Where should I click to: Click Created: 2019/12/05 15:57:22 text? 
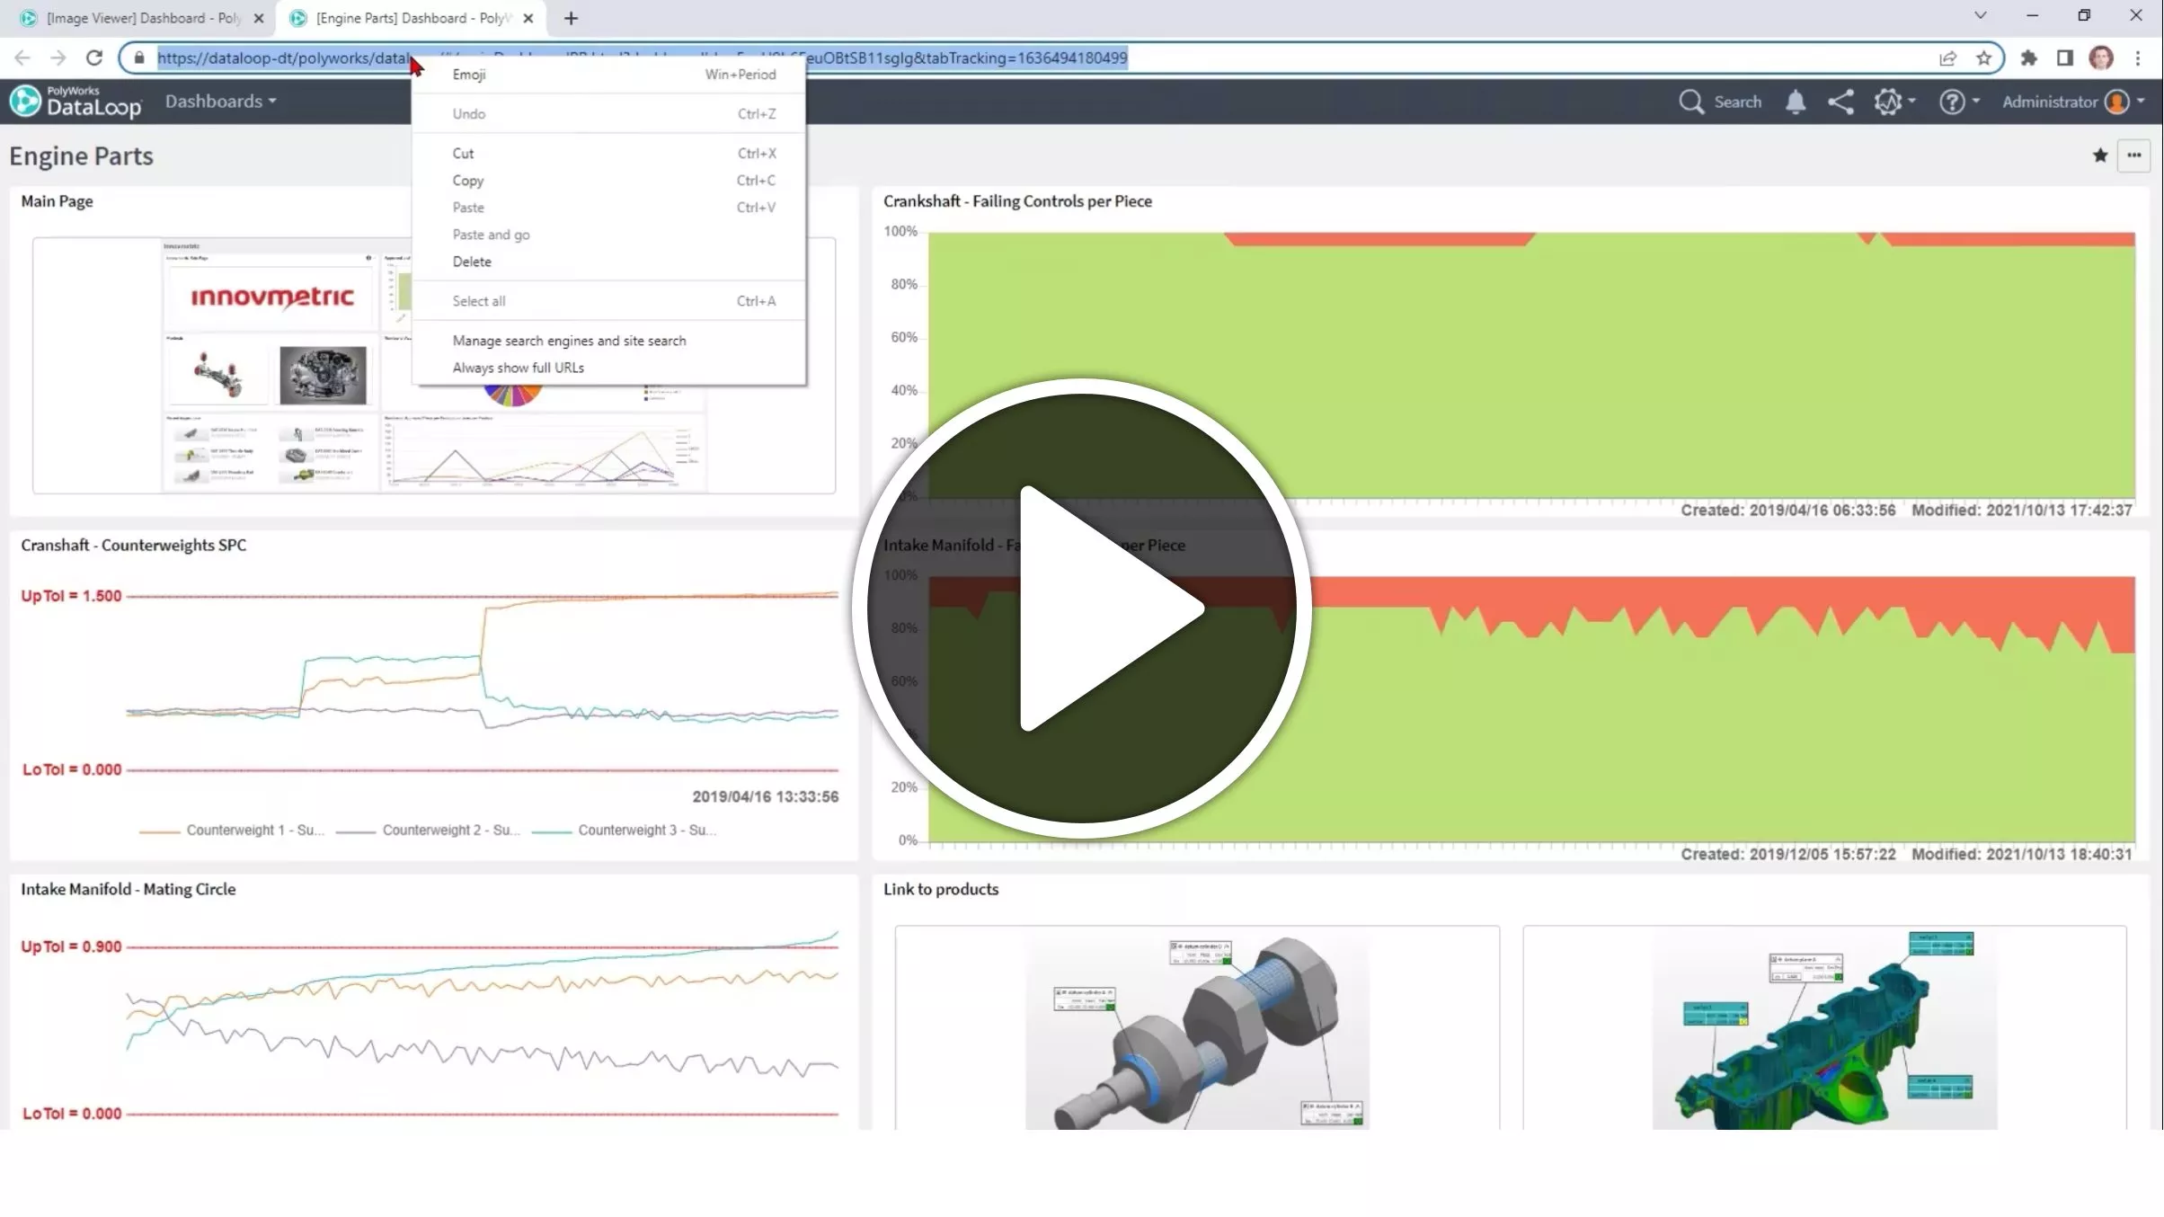pyautogui.click(x=1788, y=855)
